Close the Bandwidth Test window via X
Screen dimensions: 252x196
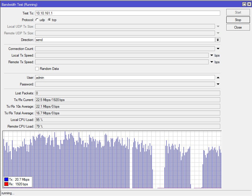point(249,4)
